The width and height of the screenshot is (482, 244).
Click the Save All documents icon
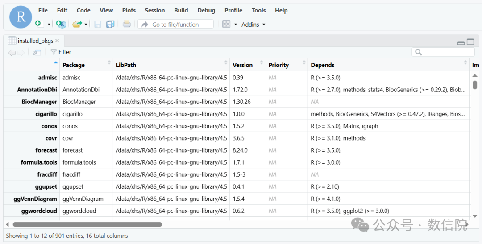click(110, 24)
